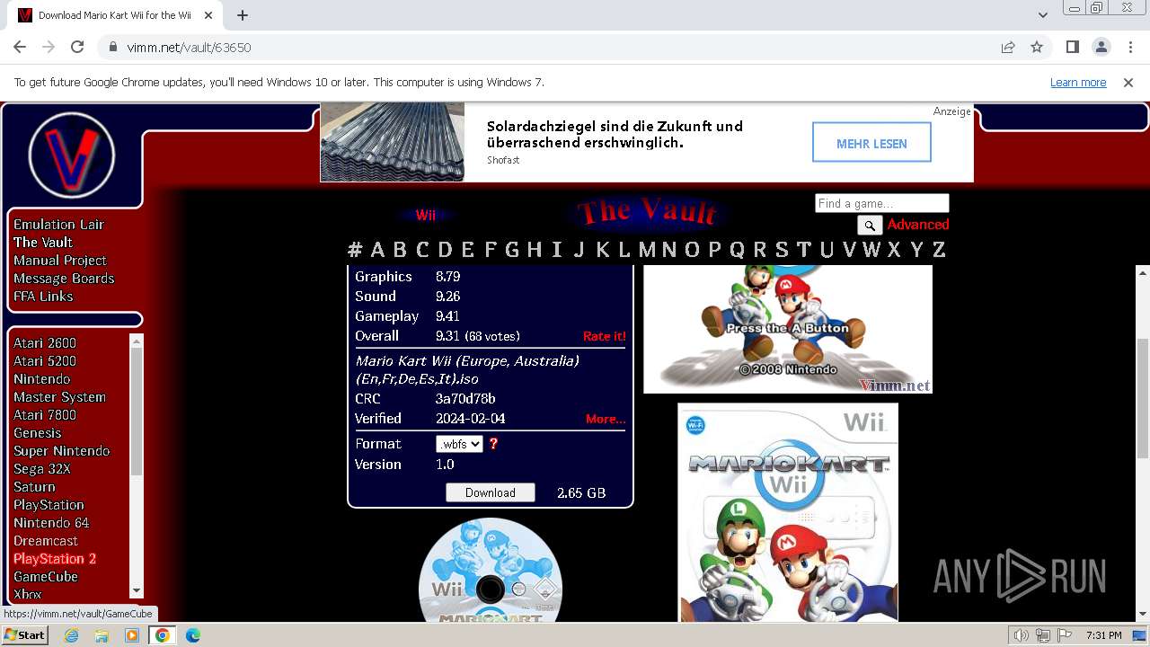
Task: Open Microsoft Edge from the taskbar
Action: coord(193,635)
